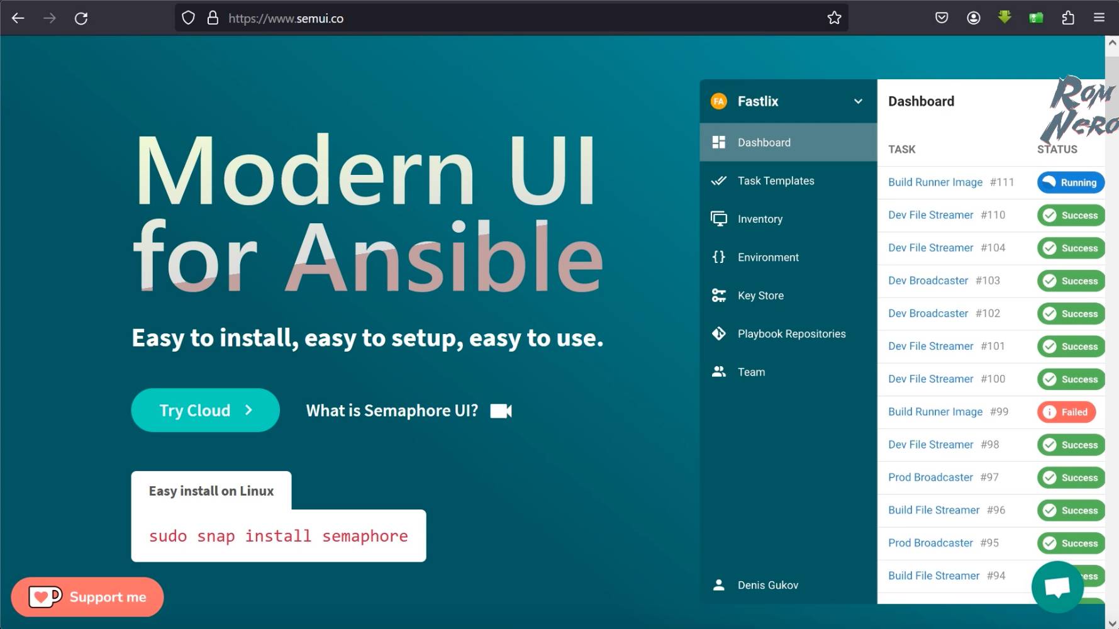This screenshot has height=629, width=1119.
Task: Click the Success badge for task #97
Action: [1071, 477]
